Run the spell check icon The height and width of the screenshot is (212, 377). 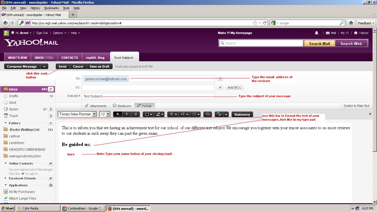(x=219, y=114)
